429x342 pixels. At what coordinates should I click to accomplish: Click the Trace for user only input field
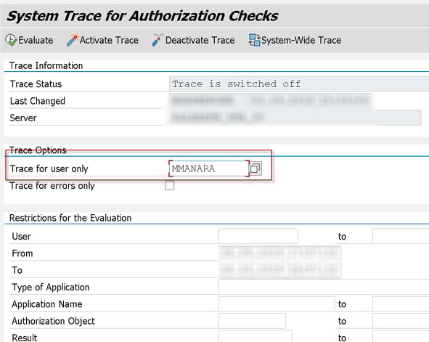pyautogui.click(x=209, y=168)
